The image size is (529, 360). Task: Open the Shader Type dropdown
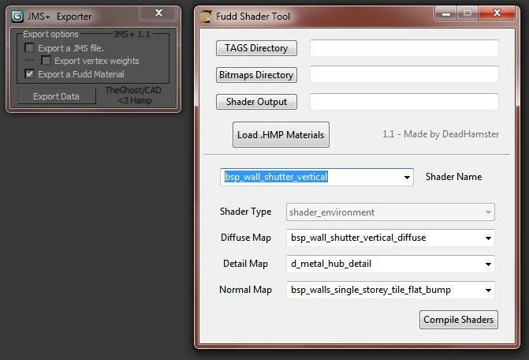coord(390,212)
